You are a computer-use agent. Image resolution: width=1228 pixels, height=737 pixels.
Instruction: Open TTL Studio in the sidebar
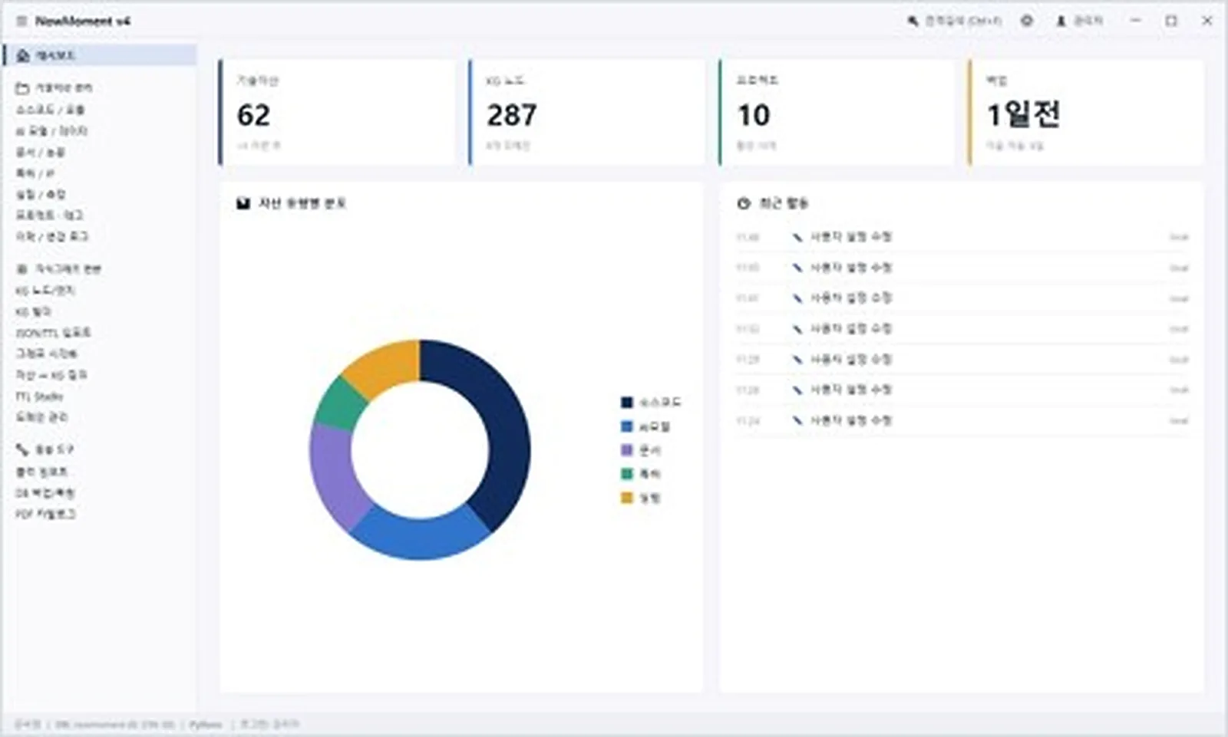(40, 396)
